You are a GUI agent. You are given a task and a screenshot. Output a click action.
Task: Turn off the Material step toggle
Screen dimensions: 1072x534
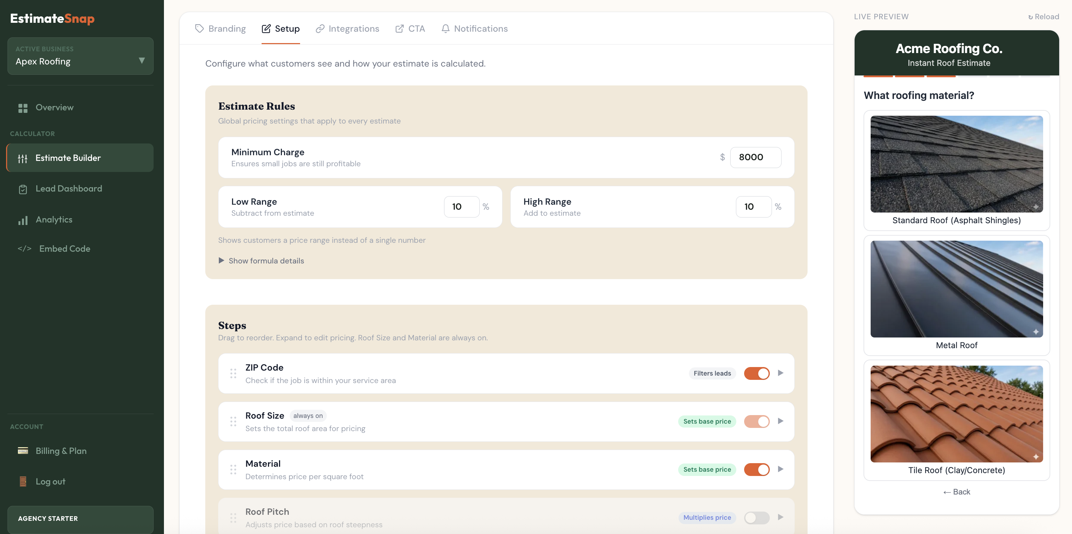tap(757, 469)
